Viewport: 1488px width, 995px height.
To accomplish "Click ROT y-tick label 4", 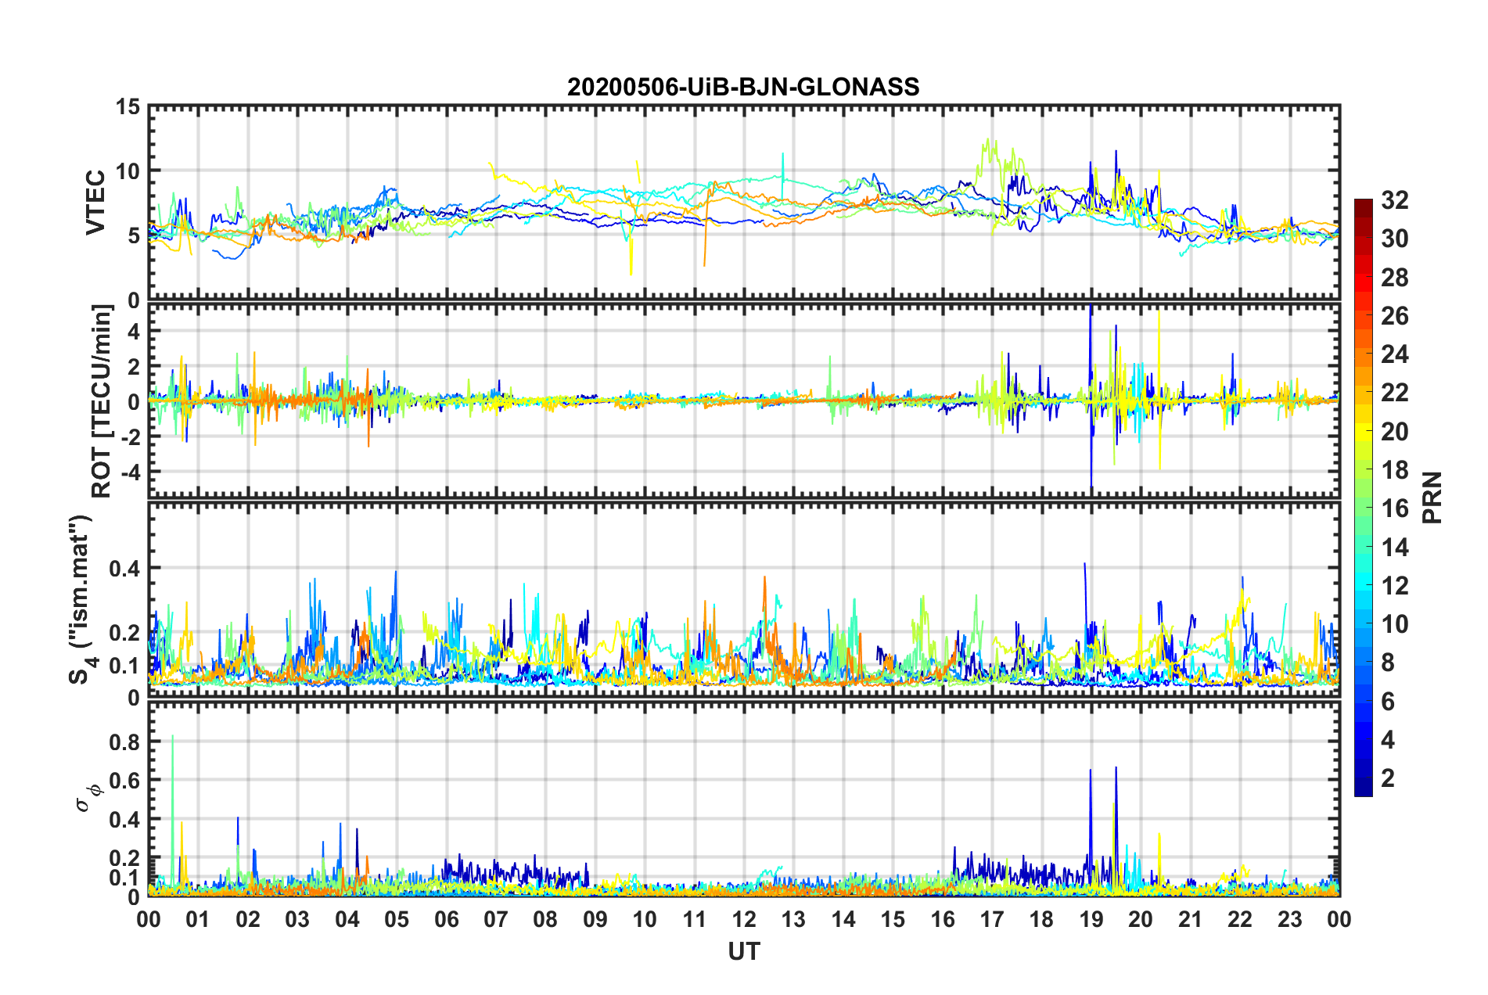I will [134, 332].
